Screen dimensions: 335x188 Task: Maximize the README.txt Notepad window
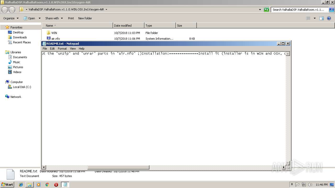click(283, 44)
